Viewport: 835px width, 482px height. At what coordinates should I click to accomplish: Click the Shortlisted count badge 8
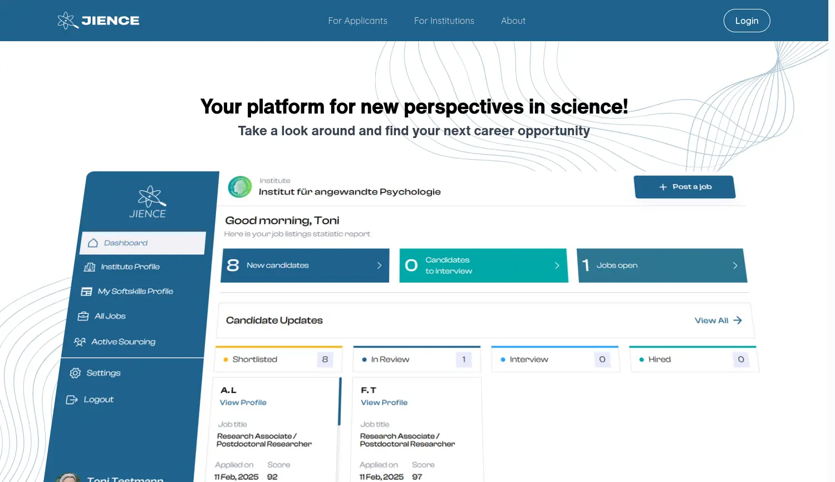coord(325,360)
